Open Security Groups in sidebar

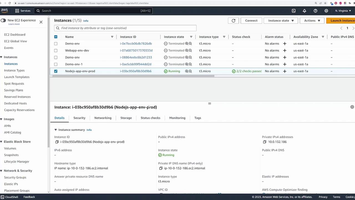15,177
